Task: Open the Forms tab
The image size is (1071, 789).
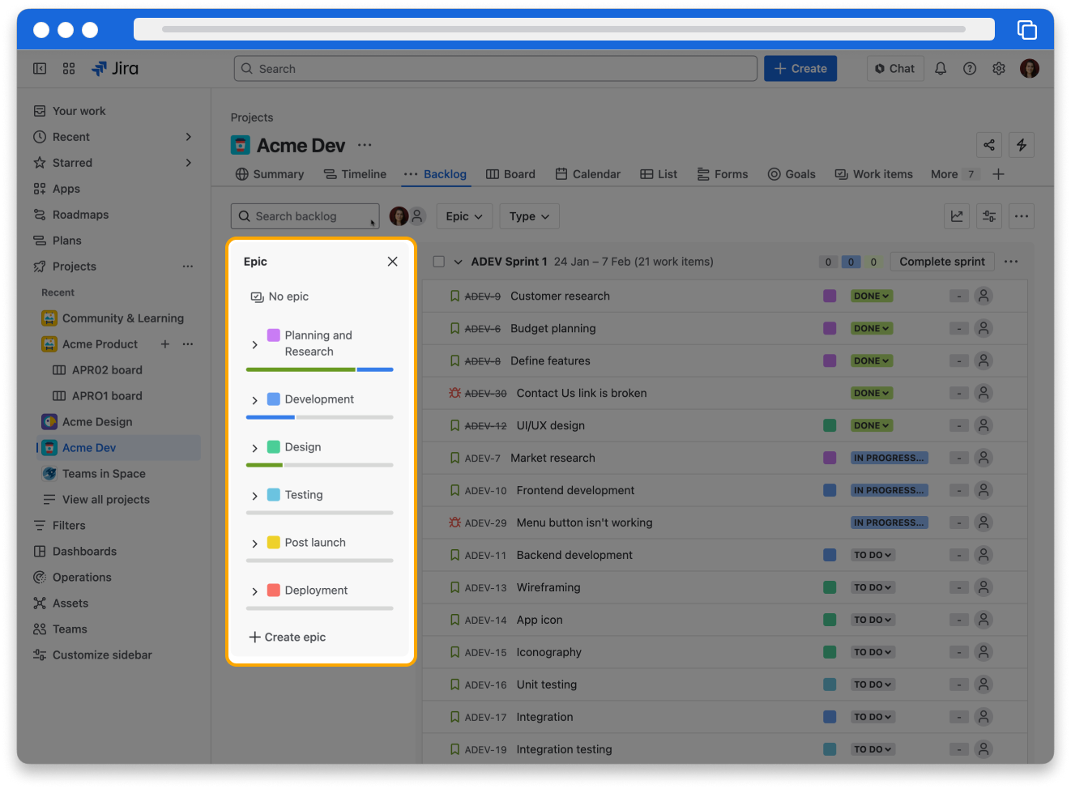Action: (723, 174)
